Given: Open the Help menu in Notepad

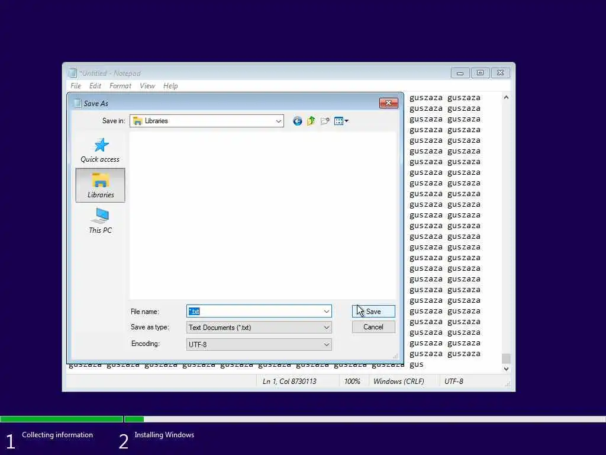Looking at the screenshot, I should coord(170,86).
